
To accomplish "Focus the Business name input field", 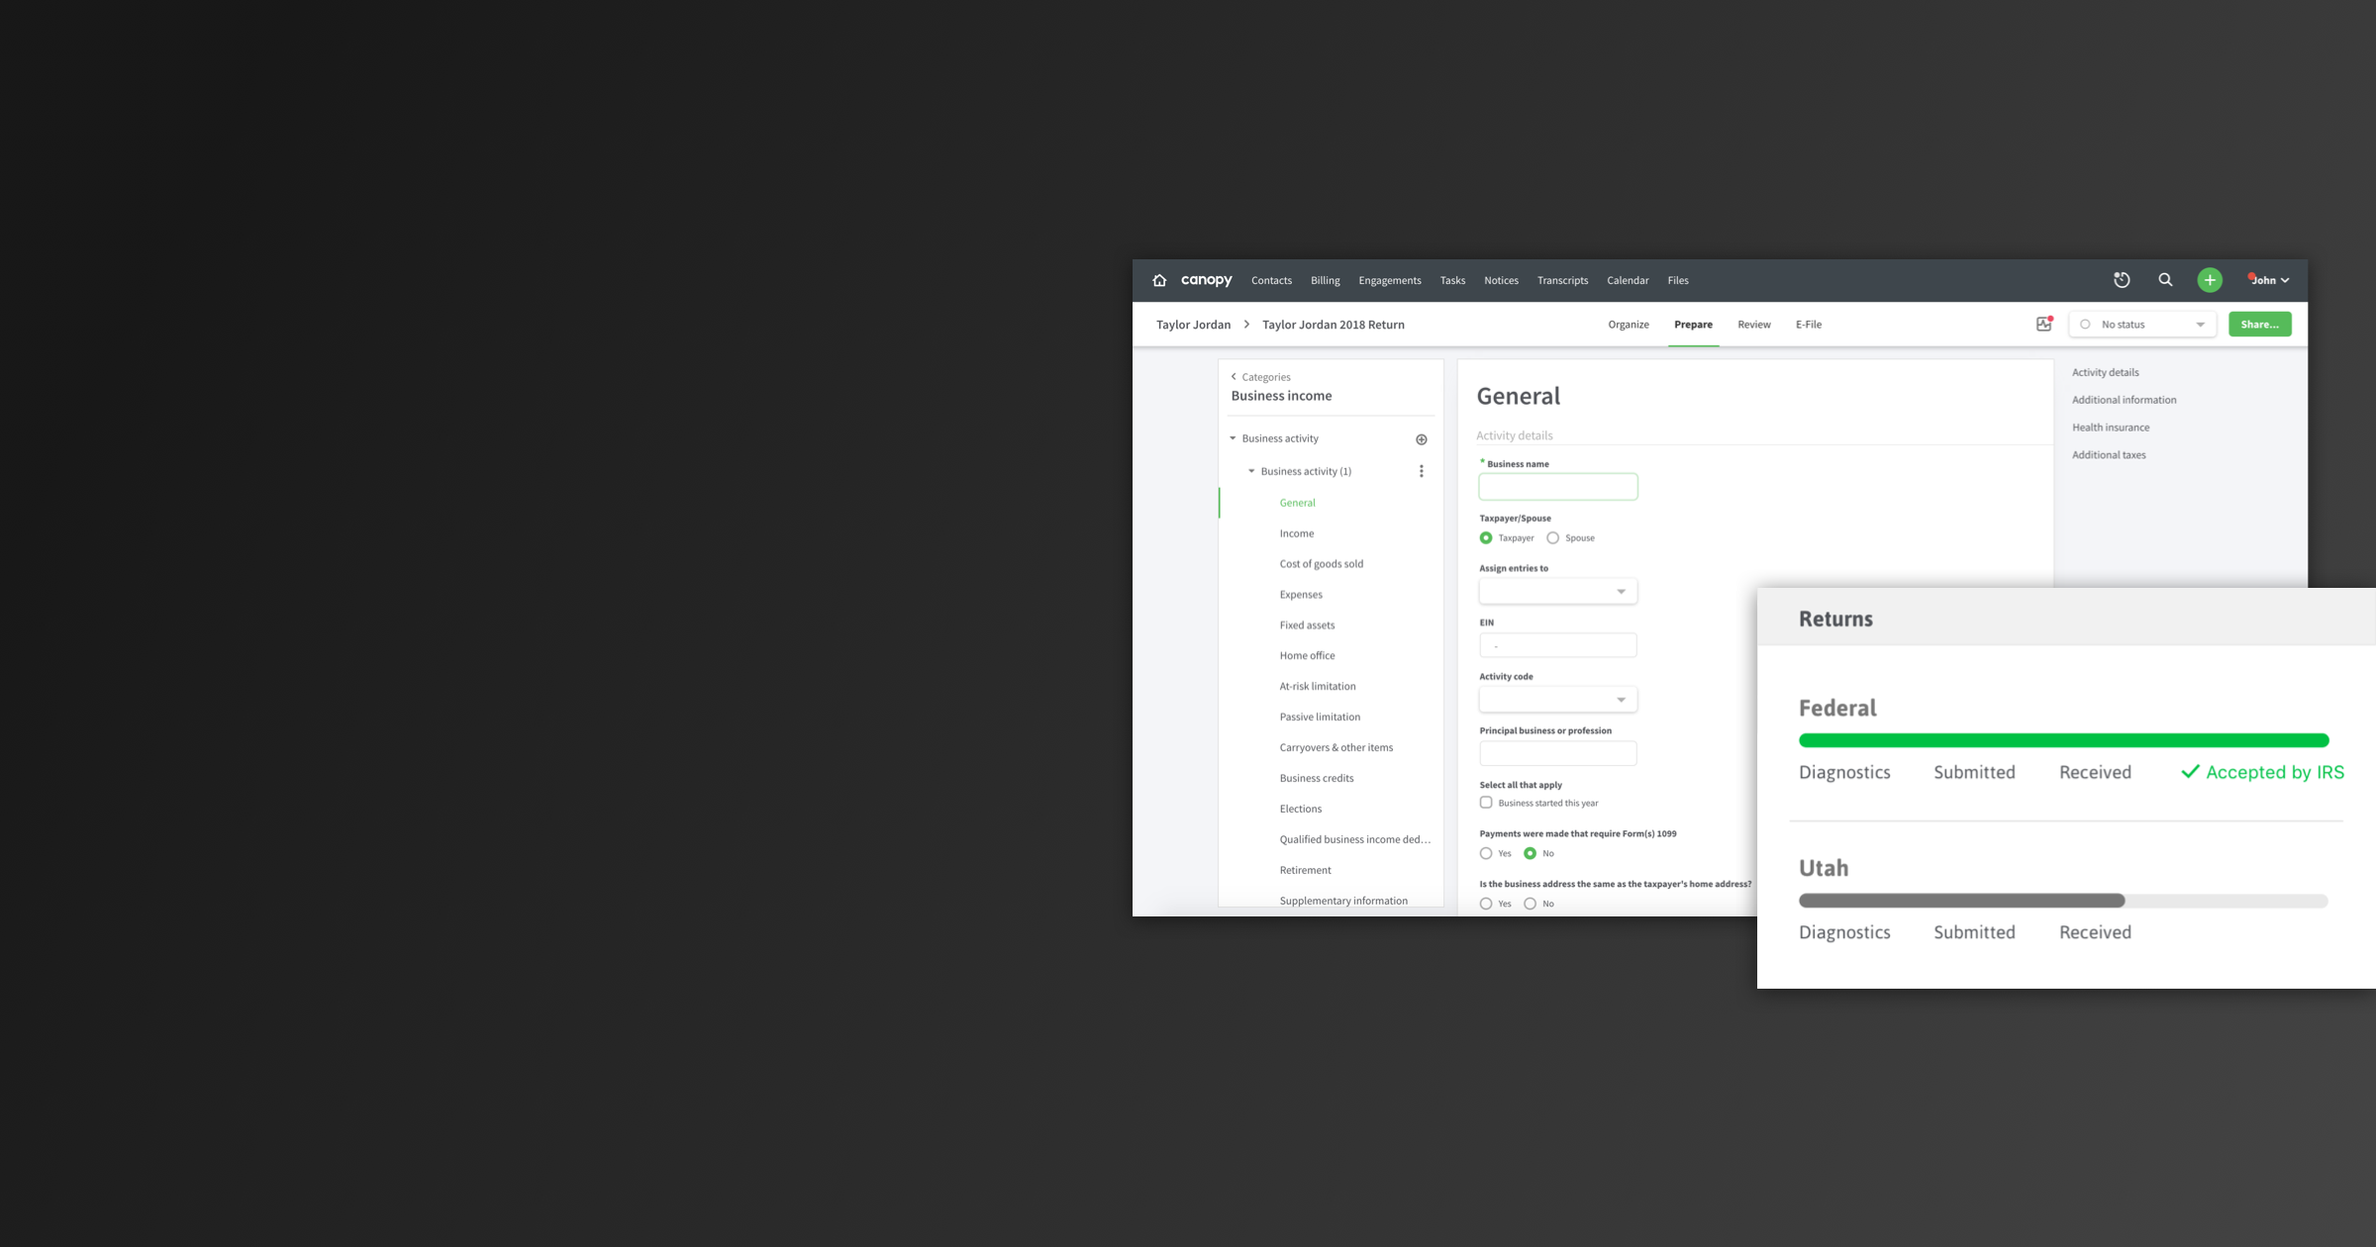I will coord(1558,487).
